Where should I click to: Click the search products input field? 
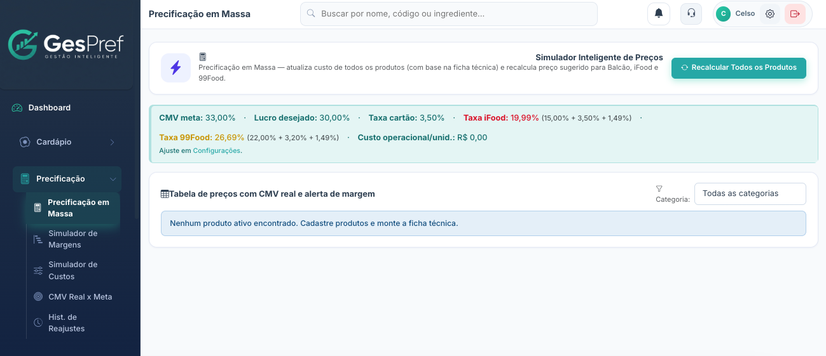(x=448, y=13)
